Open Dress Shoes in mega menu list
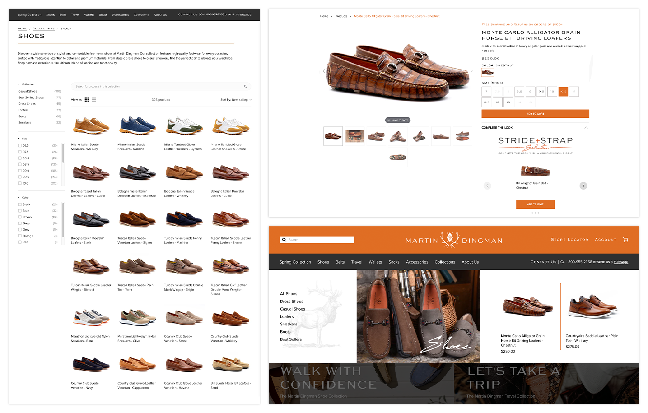The width and height of the screenshot is (648, 413). click(291, 302)
